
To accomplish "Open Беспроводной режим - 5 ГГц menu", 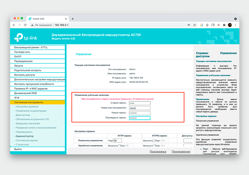I will point(38,47).
